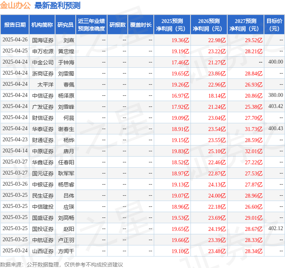The image size is (285, 268).
Task: Click target price 380.00
Action: click(275, 95)
